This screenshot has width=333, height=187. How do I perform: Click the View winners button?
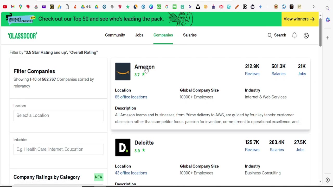pyautogui.click(x=300, y=19)
